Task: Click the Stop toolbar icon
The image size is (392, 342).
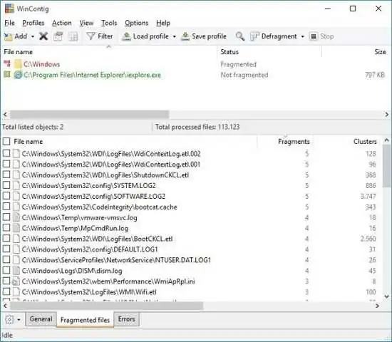Action: [314, 36]
